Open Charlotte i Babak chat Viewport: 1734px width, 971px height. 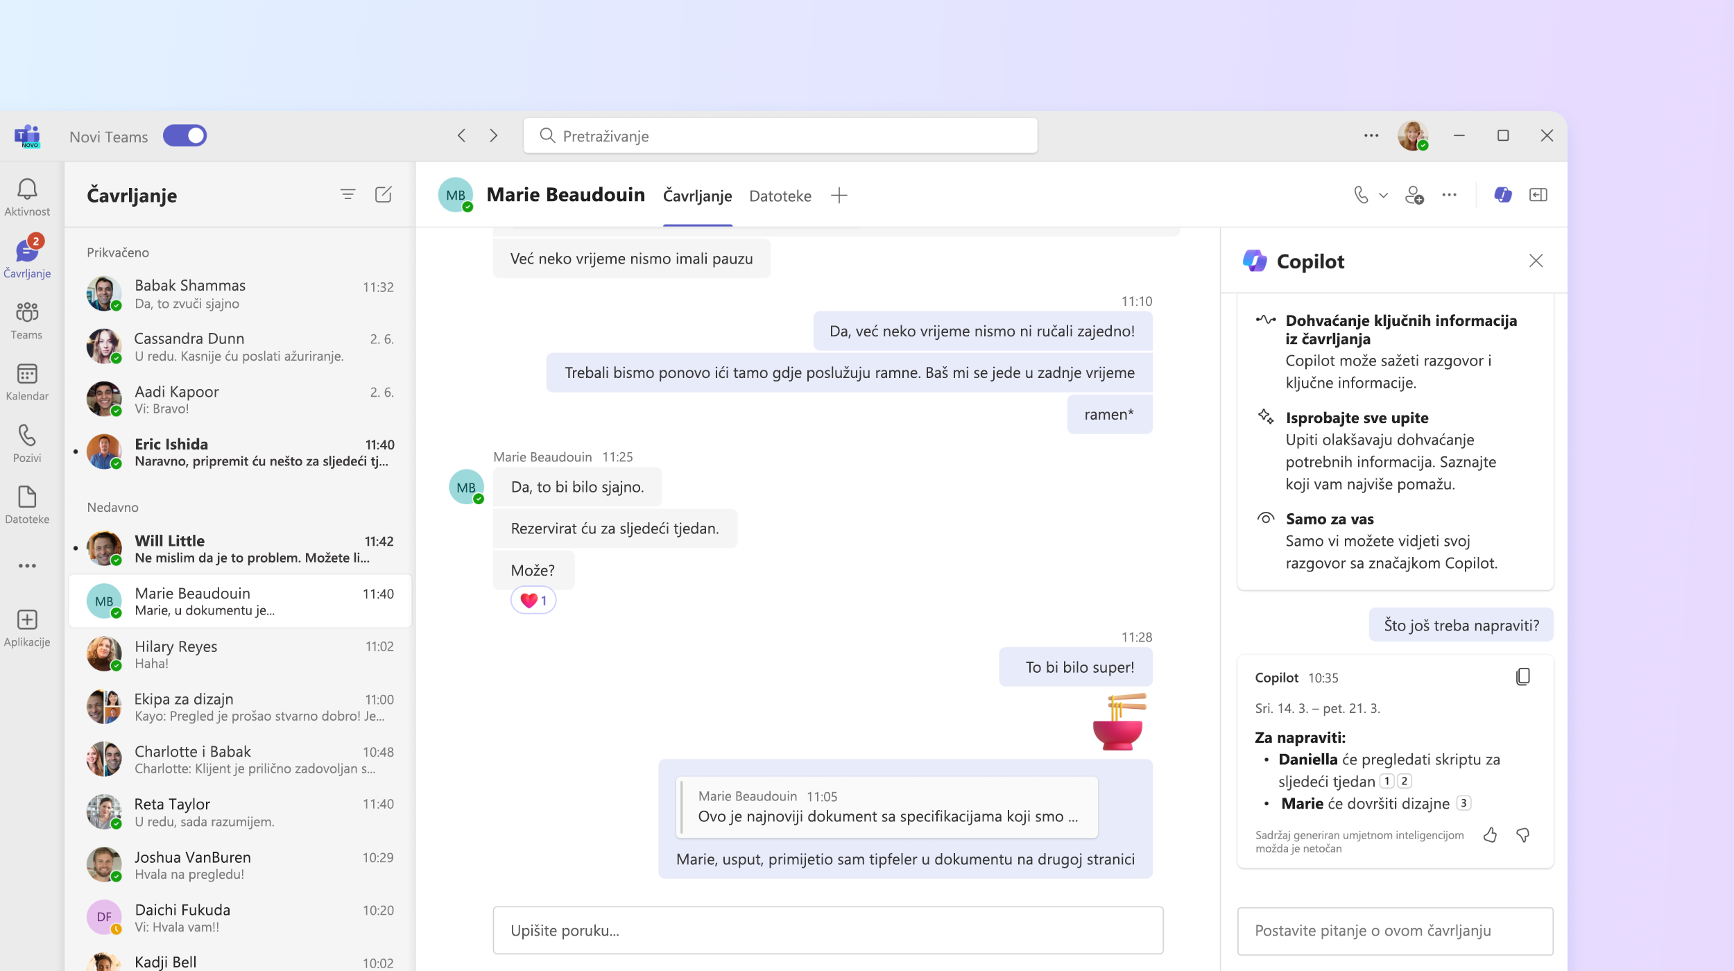tap(240, 759)
